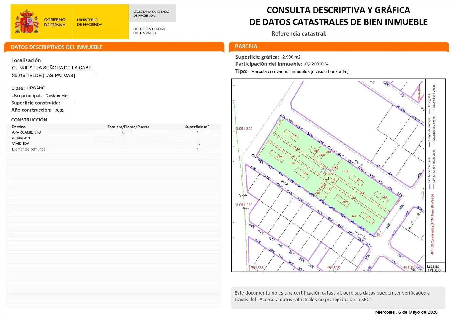Click the title line DE DATOS CATASTRALES DE BIEN INMUEBLE

(x=338, y=22)
